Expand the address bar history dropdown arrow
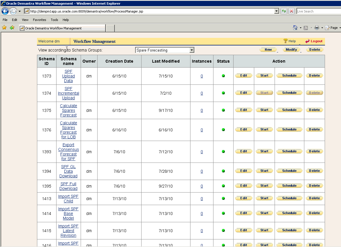This screenshot has width=341, height=247. coord(277,11)
